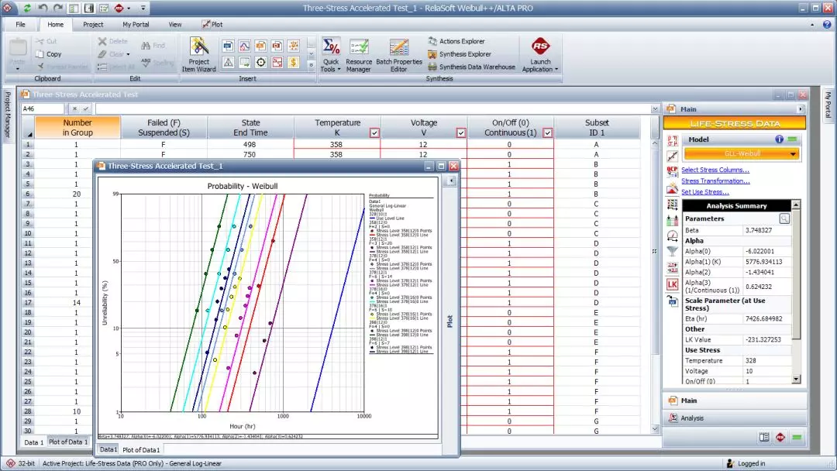This screenshot has width=837, height=471.
Task: Click the Eta (hr) value 7426.684982
Action: click(x=764, y=318)
